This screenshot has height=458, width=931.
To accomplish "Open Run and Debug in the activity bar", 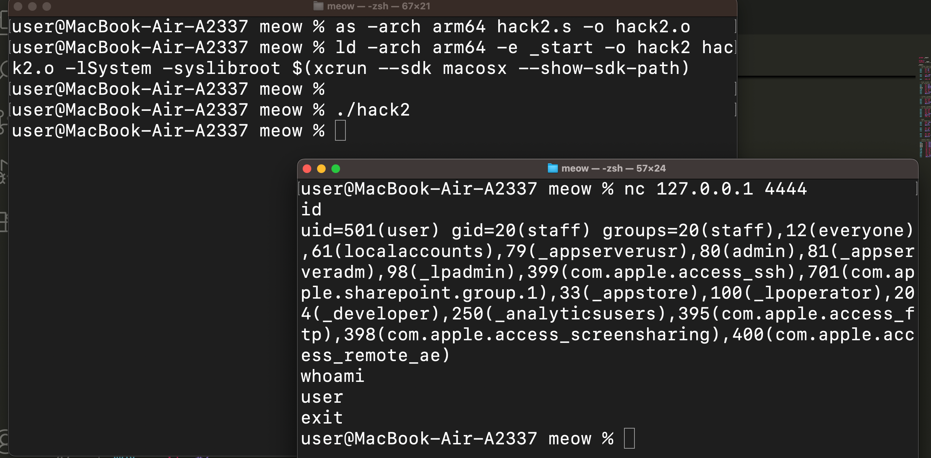I will point(4,172).
